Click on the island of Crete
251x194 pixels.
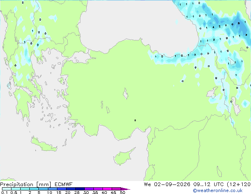(43, 145)
